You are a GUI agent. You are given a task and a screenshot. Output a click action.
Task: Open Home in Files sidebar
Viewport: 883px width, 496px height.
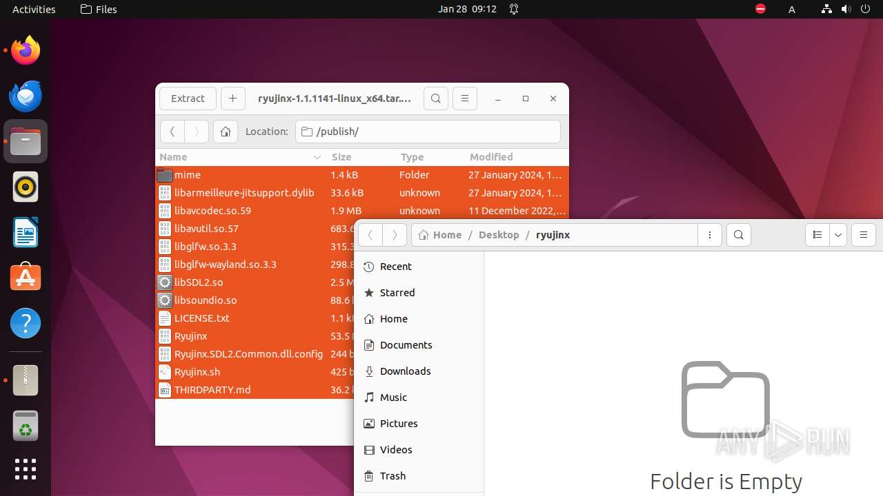419,319
